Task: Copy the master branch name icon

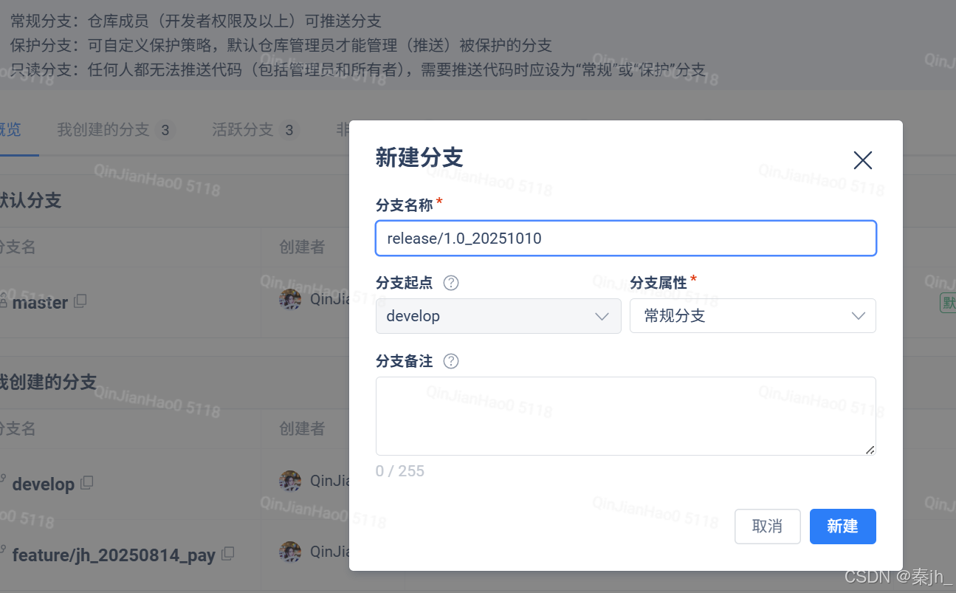Action: 80,301
